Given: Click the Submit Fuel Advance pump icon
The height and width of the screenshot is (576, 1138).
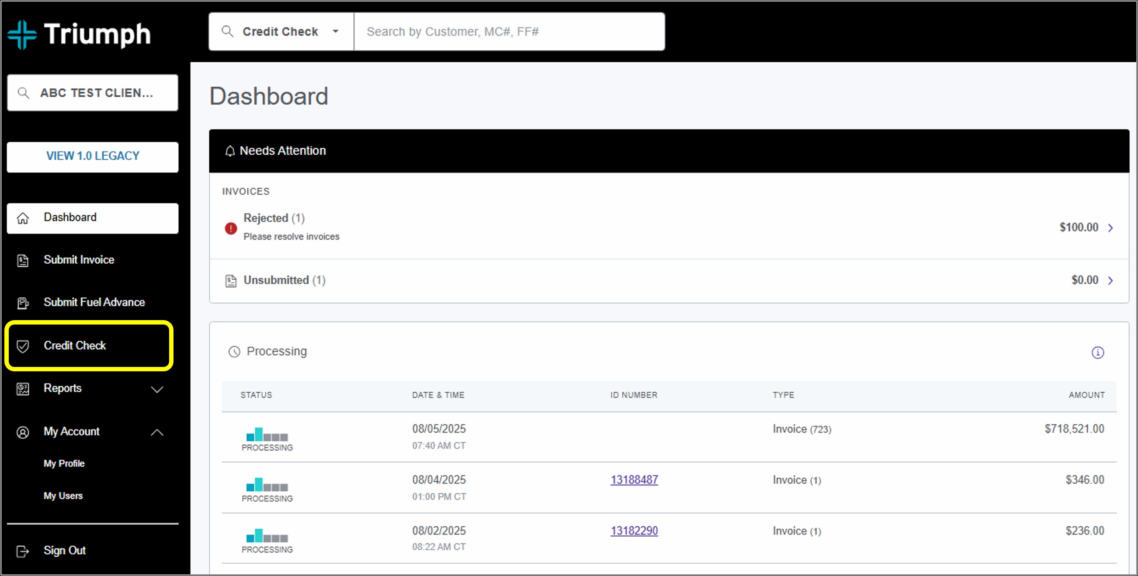Looking at the screenshot, I should (23, 303).
